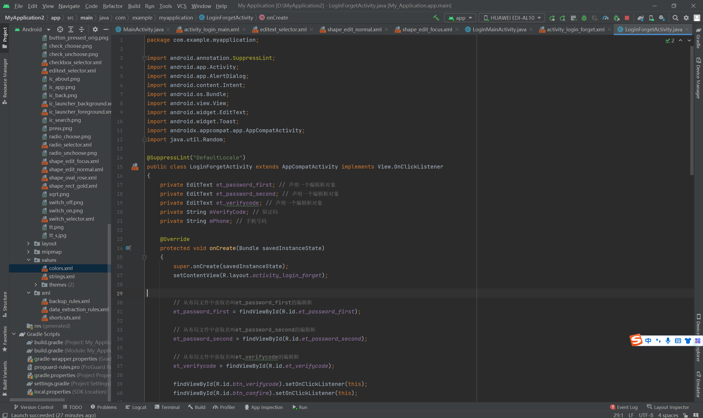Sync project with Gradle files icon

tap(640, 18)
